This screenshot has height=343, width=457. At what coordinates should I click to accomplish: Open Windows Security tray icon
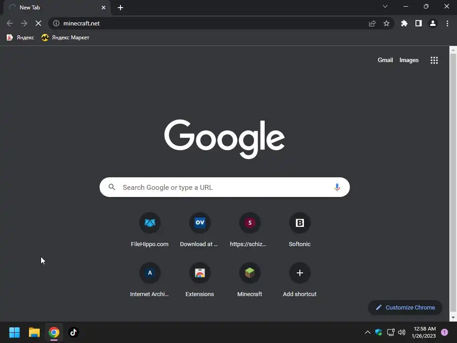378,332
